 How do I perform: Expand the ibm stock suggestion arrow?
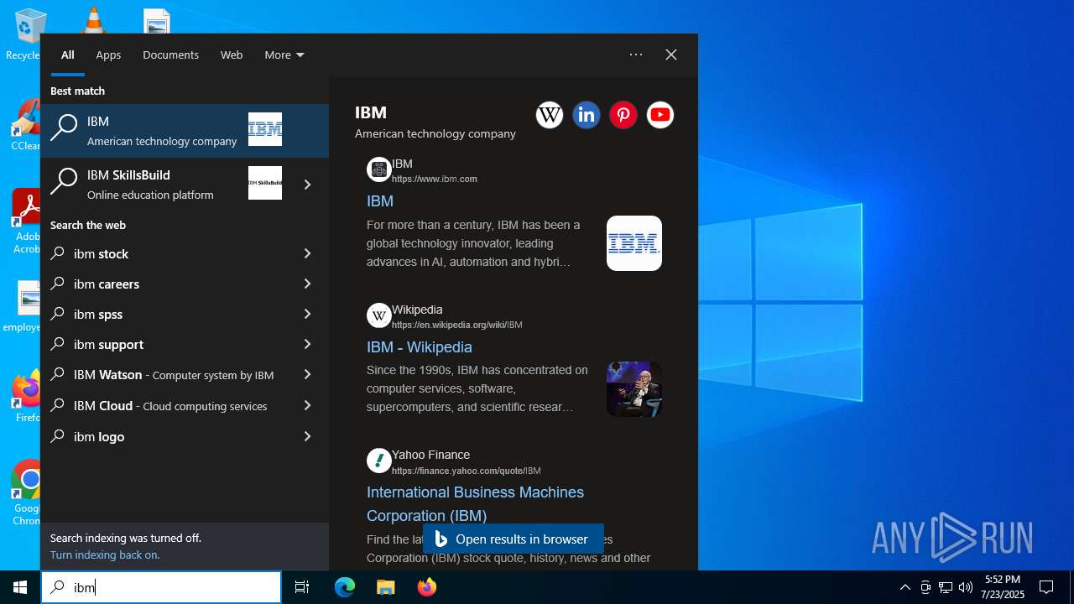click(307, 253)
